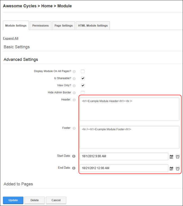Open the Start Date calendar picker
The width and height of the screenshot is (183, 206).
(171, 156)
